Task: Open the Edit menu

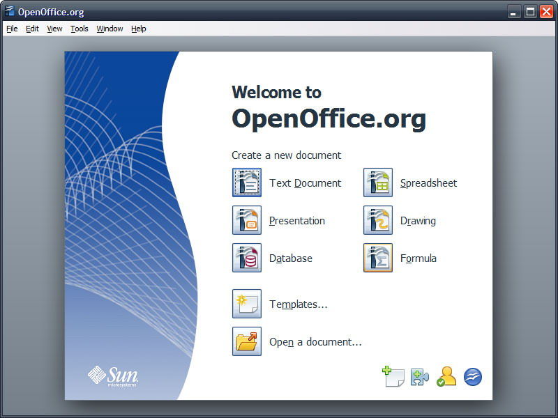Action: click(31, 29)
